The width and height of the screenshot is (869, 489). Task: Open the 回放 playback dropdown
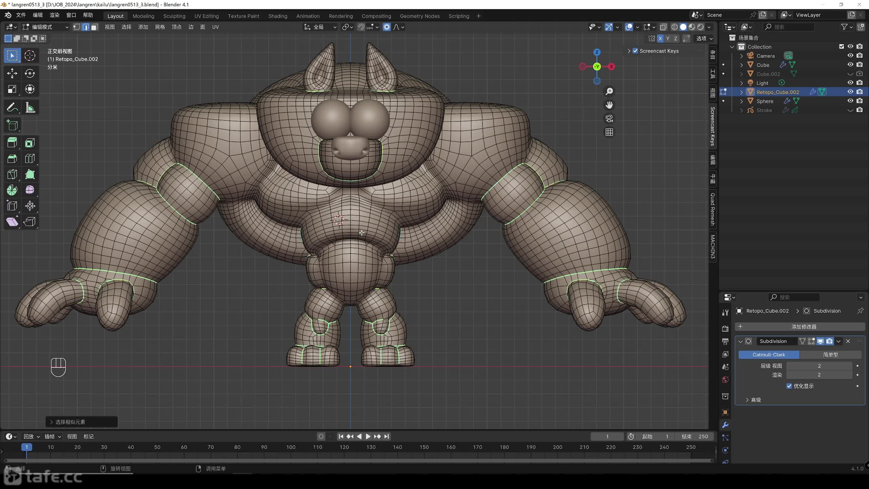pos(32,436)
